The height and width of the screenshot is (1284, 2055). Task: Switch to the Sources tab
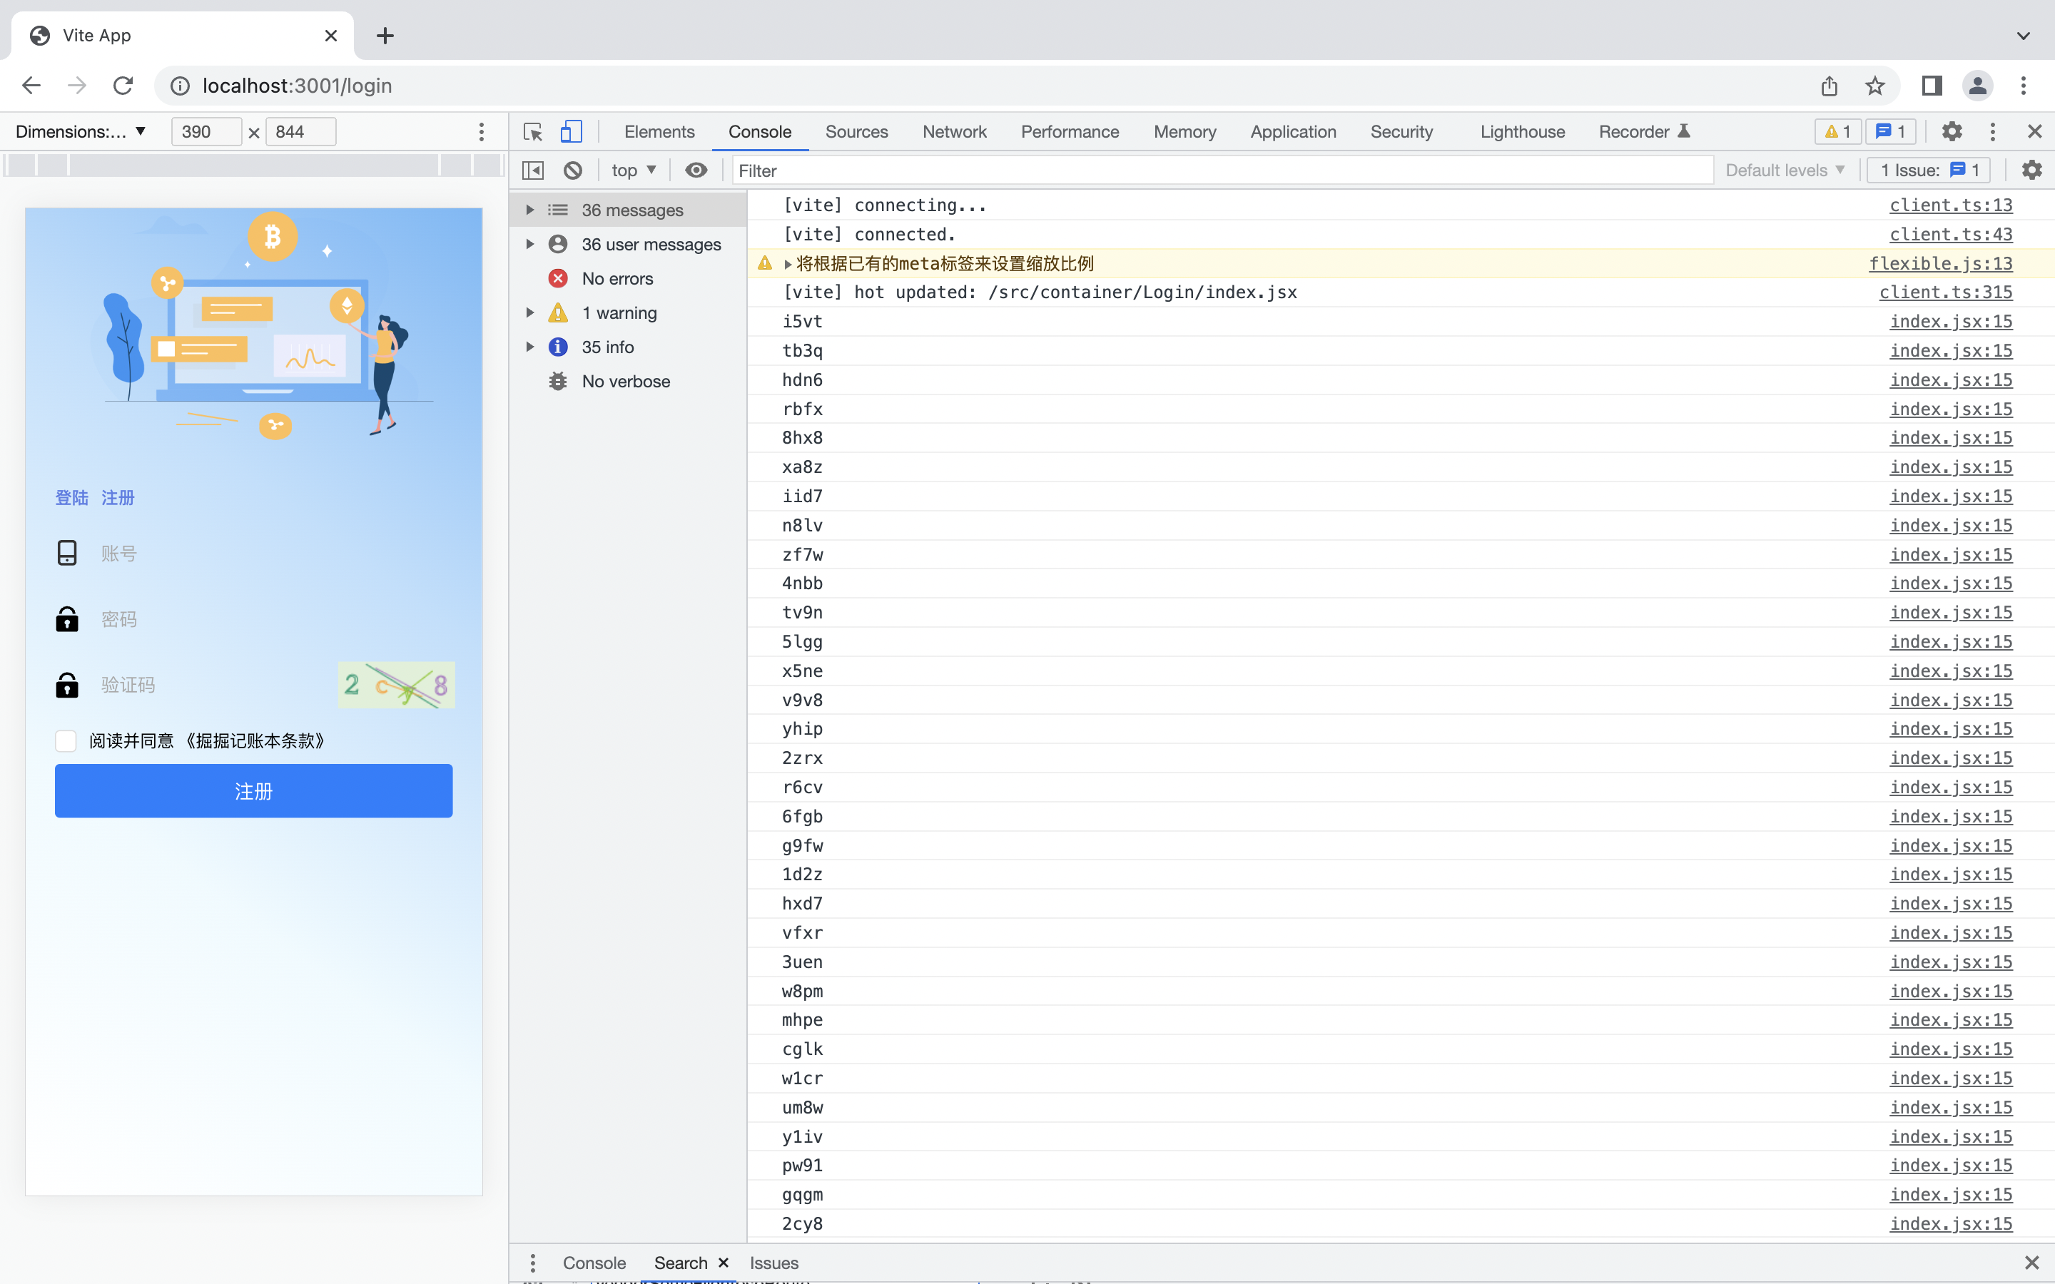[x=856, y=132]
